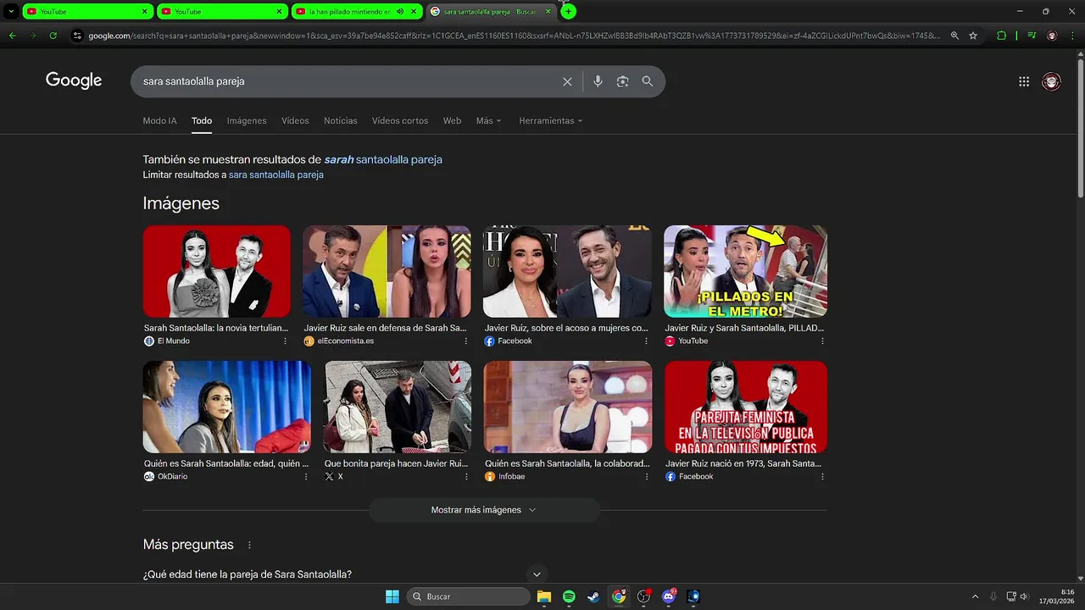Open the Herramientas dropdown
This screenshot has width=1085, height=610.
tap(551, 120)
